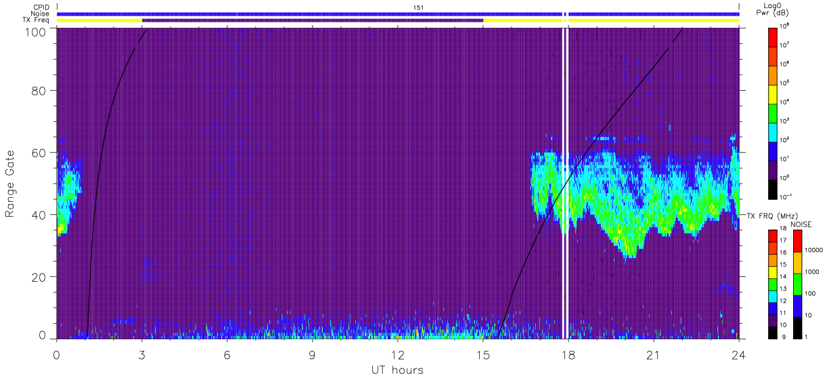The height and width of the screenshot is (384, 831).
Task: Select the yellow segment of the TX FRQ colorbar
Action: click(773, 272)
